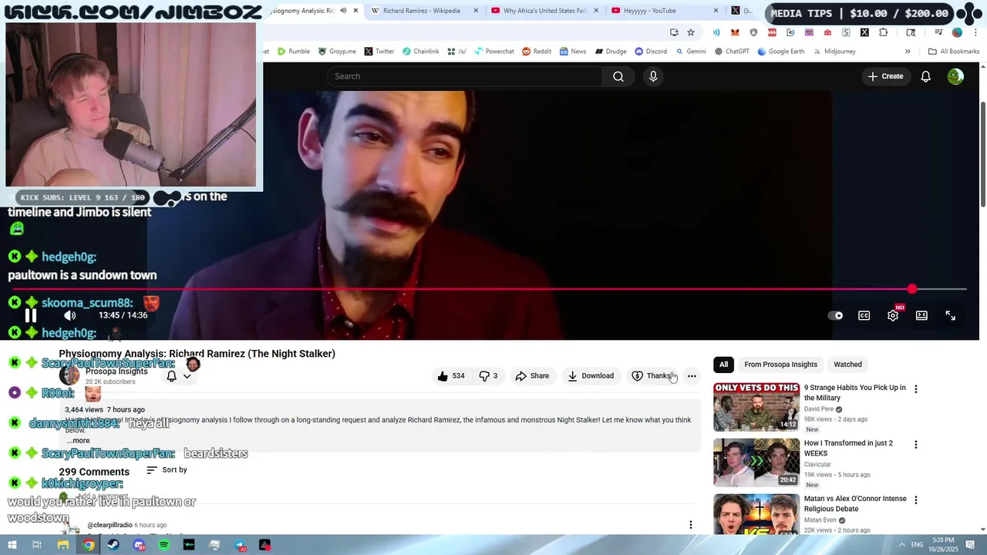
Task: Open the Midjourney bookmark
Action: pos(834,52)
